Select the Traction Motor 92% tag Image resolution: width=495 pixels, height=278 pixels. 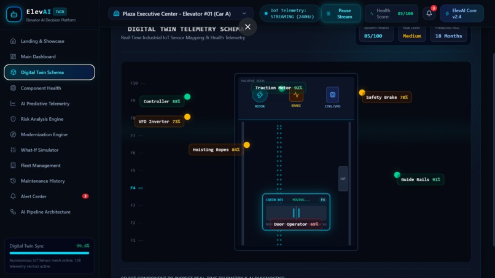(278, 88)
